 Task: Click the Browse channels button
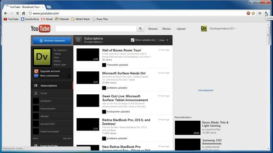[52, 41]
